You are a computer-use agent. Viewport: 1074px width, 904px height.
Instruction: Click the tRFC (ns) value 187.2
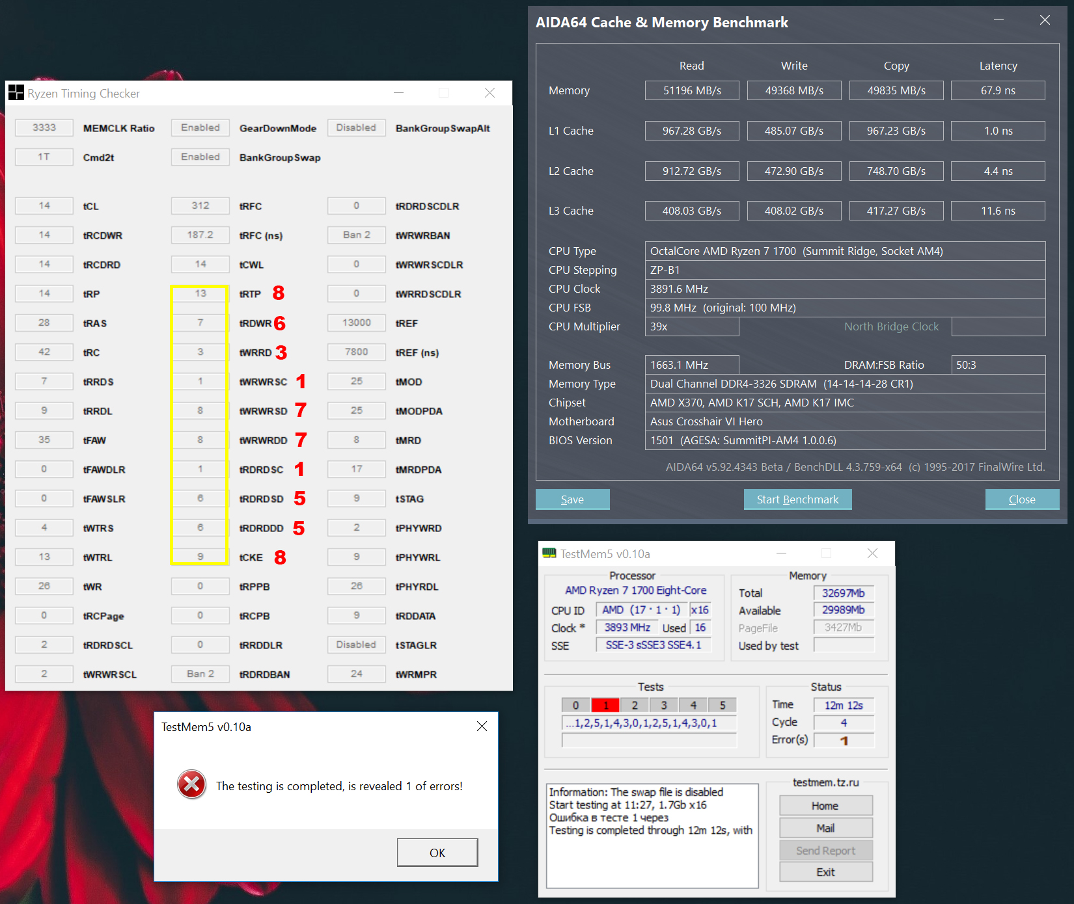pyautogui.click(x=200, y=235)
